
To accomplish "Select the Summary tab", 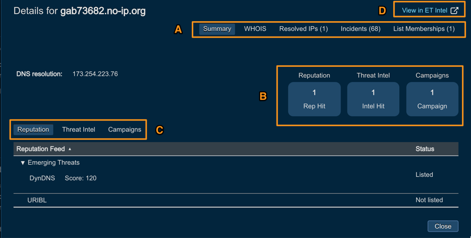I will (x=217, y=29).
